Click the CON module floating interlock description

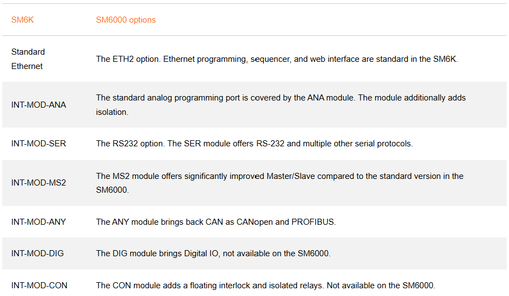point(266,286)
